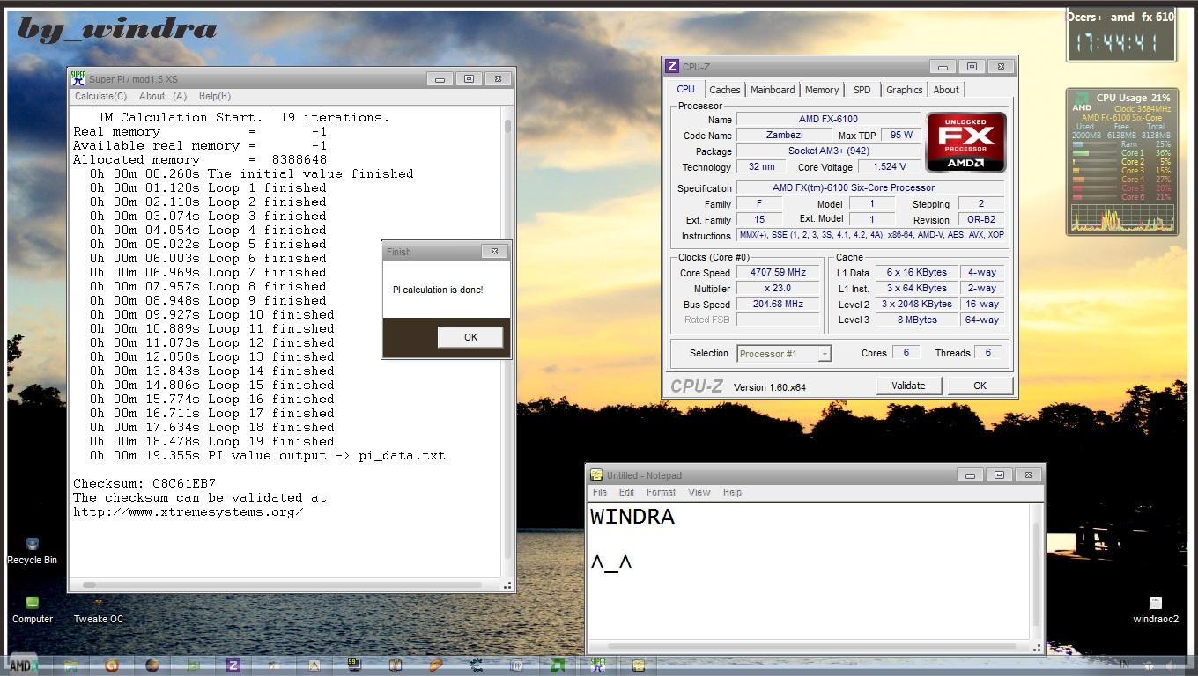1198x676 pixels.
Task: Open the Computer desktop icon
Action: [33, 610]
